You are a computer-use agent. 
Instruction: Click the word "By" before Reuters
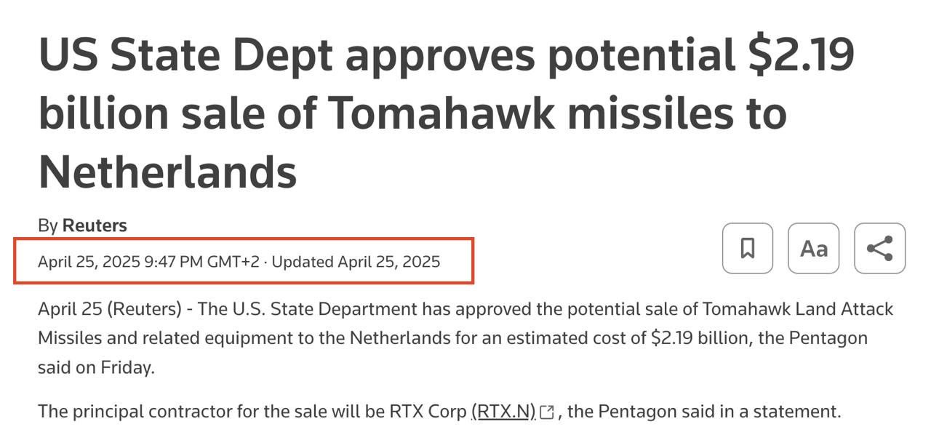[47, 225]
